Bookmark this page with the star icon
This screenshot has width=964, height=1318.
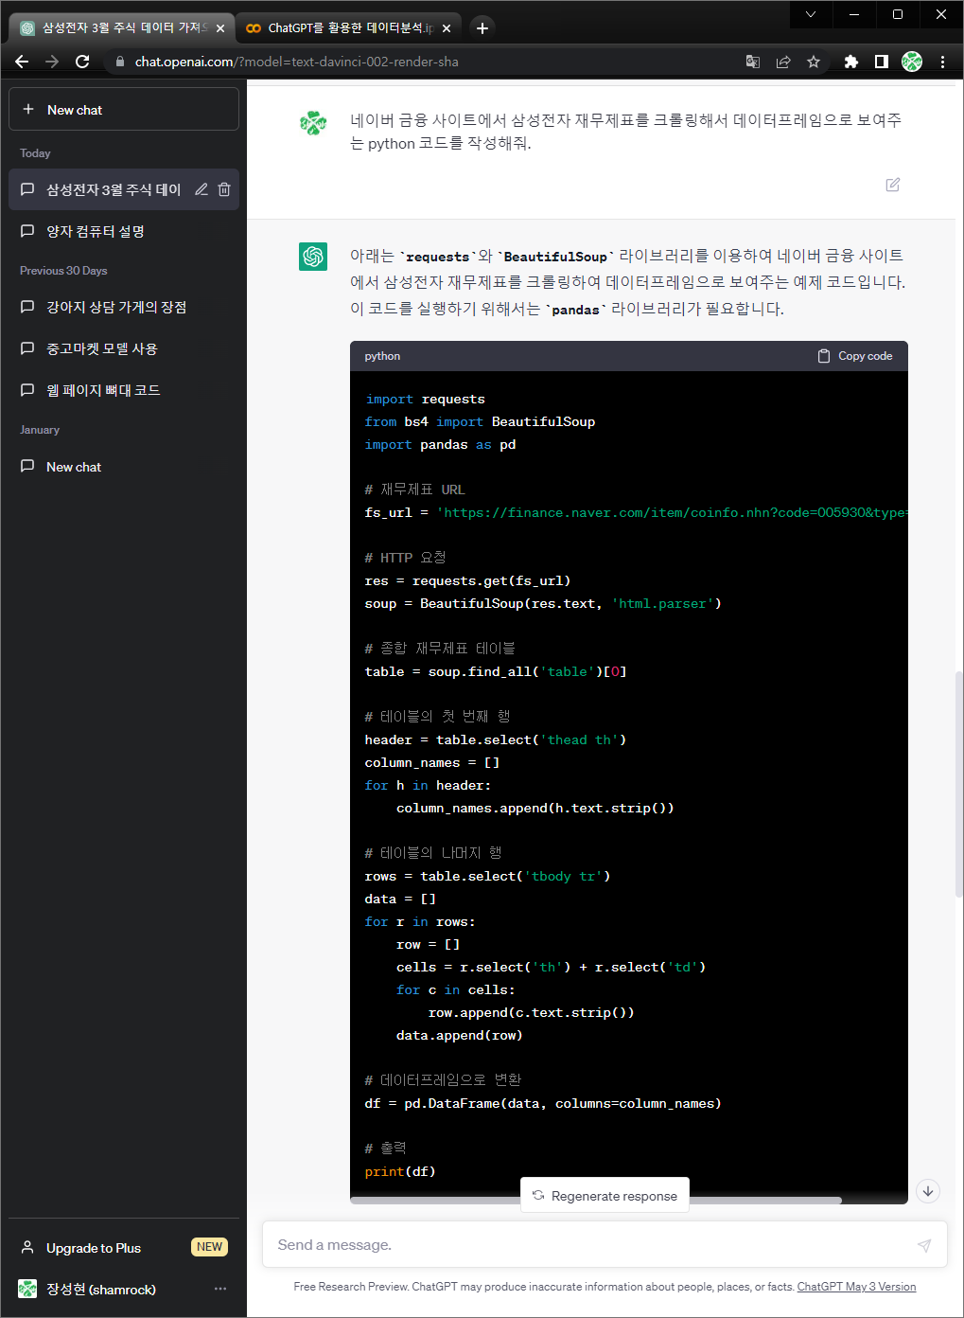pos(814,62)
